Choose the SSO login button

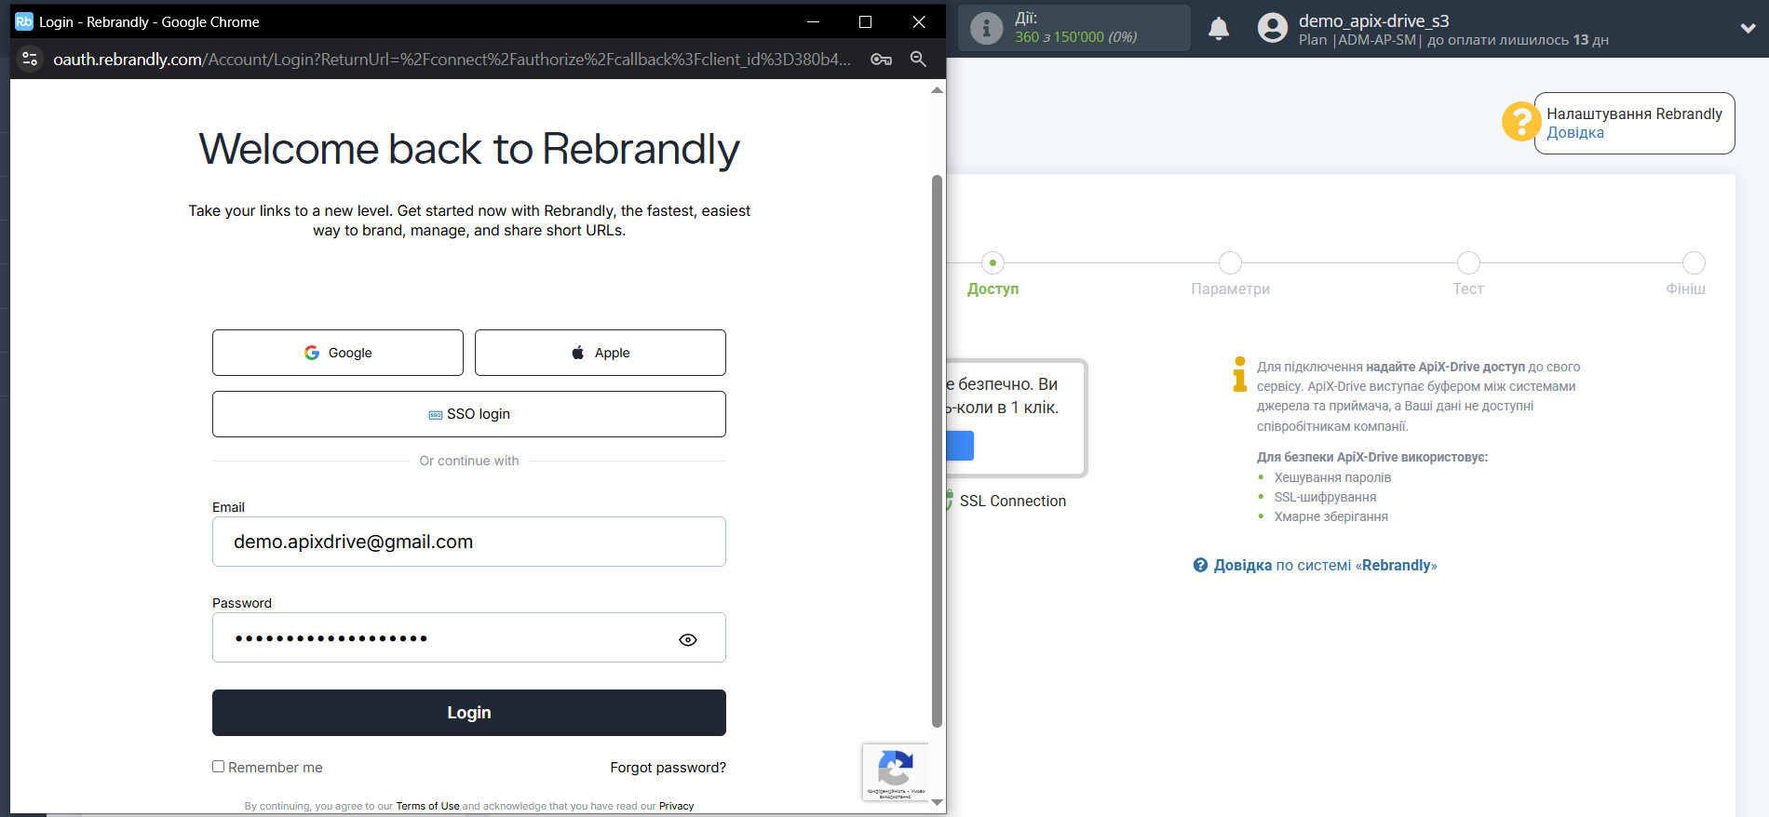coord(469,414)
